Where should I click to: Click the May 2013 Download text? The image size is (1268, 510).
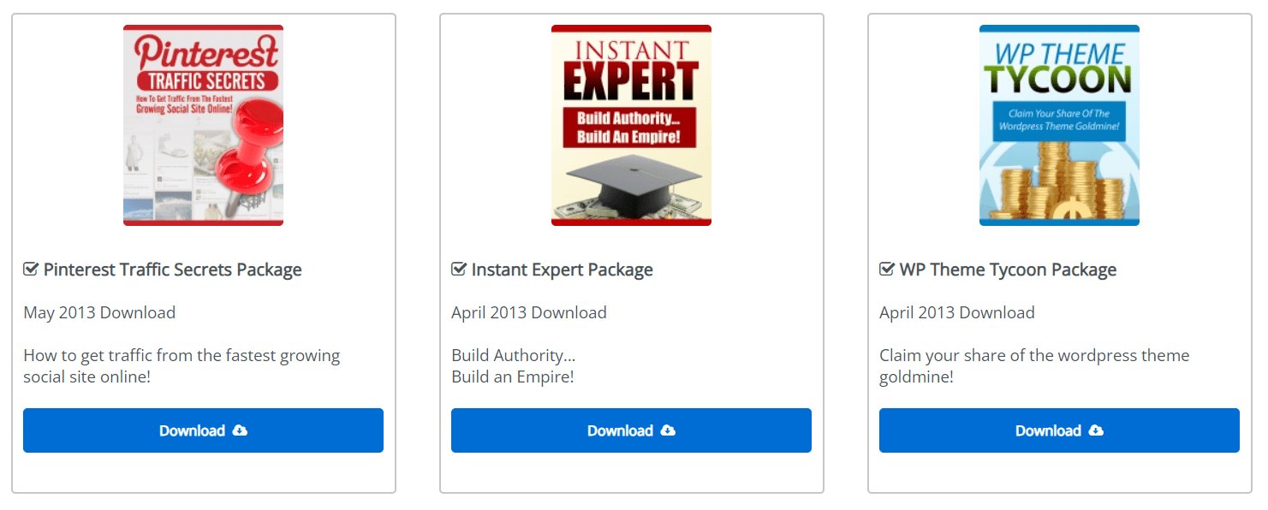tap(99, 312)
